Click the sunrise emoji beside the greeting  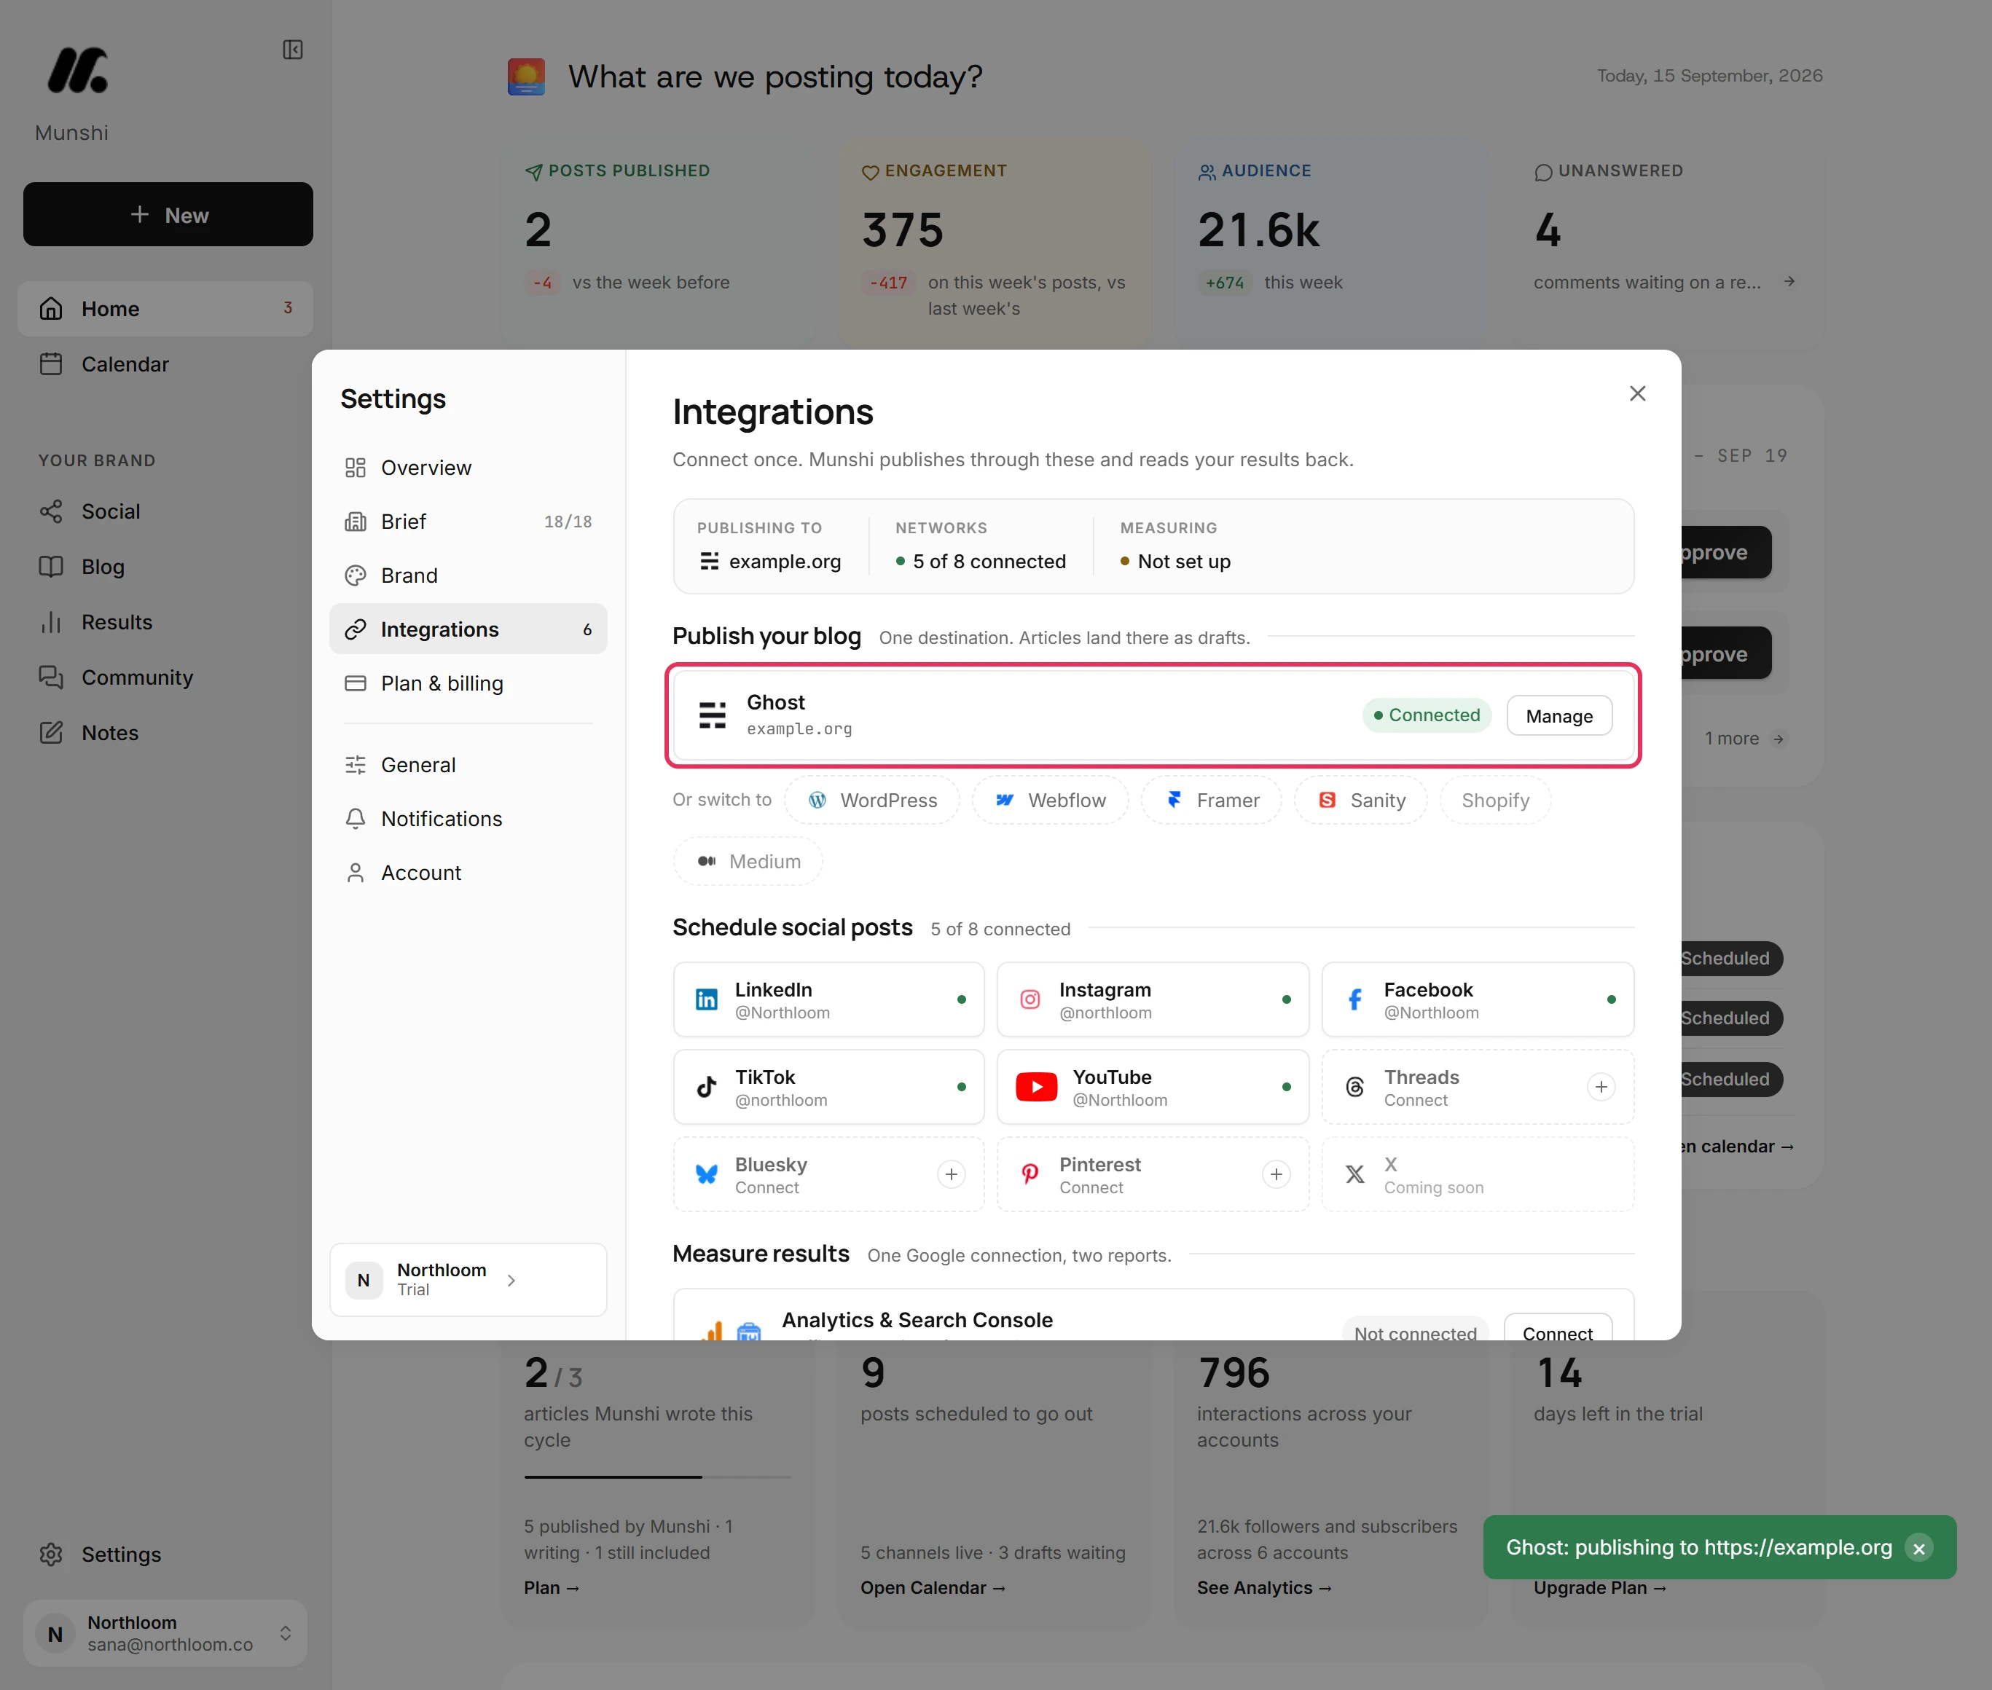pyautogui.click(x=526, y=76)
